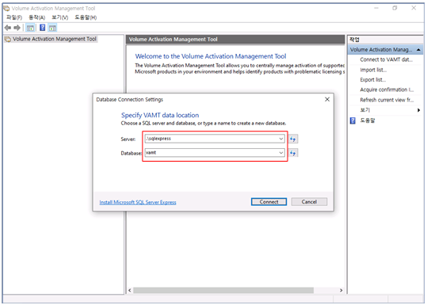Close the VAMT main window
The height and width of the screenshot is (305, 427).
(x=414, y=8)
